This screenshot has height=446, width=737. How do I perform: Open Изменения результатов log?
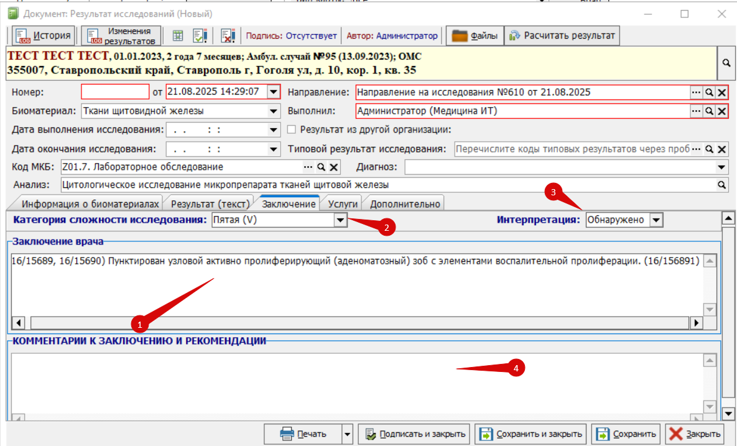point(121,35)
